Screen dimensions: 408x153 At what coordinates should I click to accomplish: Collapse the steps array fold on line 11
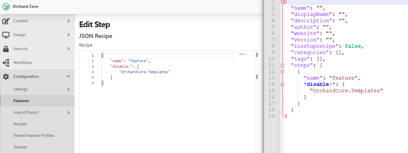pos(282,65)
